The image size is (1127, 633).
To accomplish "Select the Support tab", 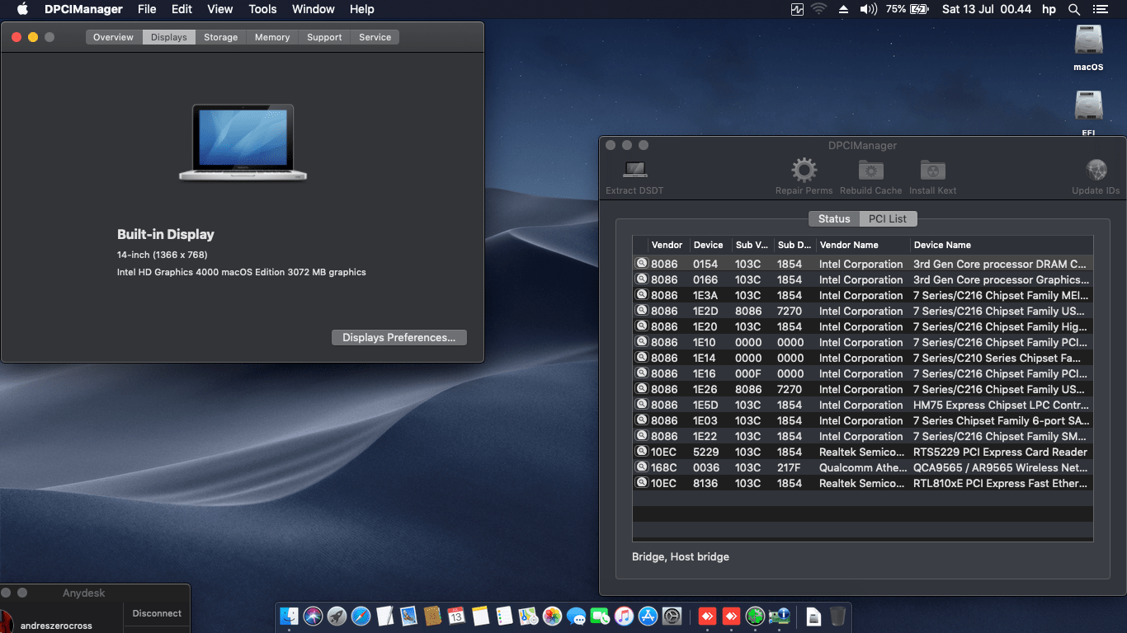I will point(324,37).
